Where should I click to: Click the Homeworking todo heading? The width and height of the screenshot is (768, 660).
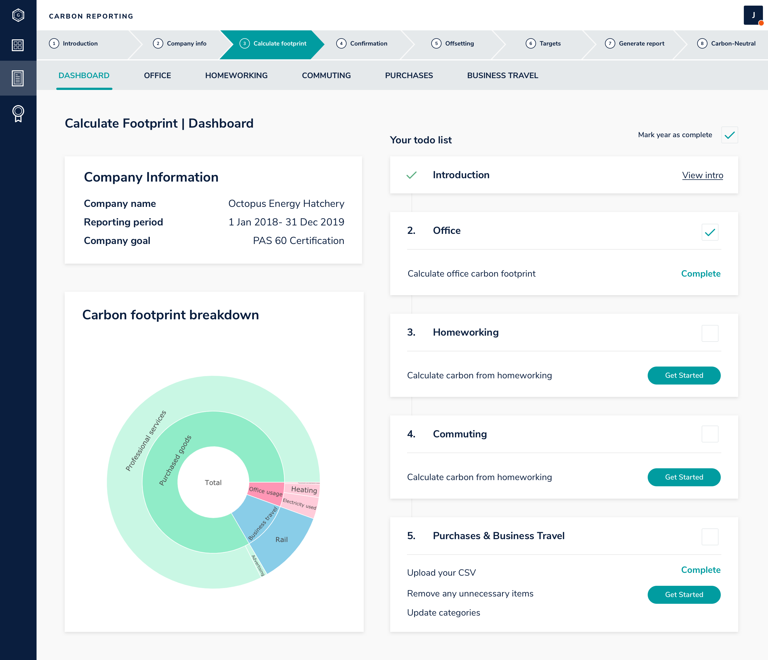pyautogui.click(x=466, y=333)
